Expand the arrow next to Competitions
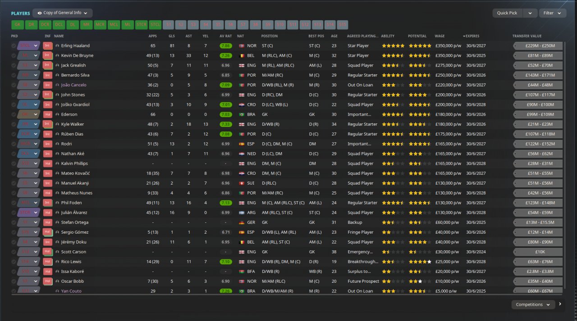 [560, 304]
